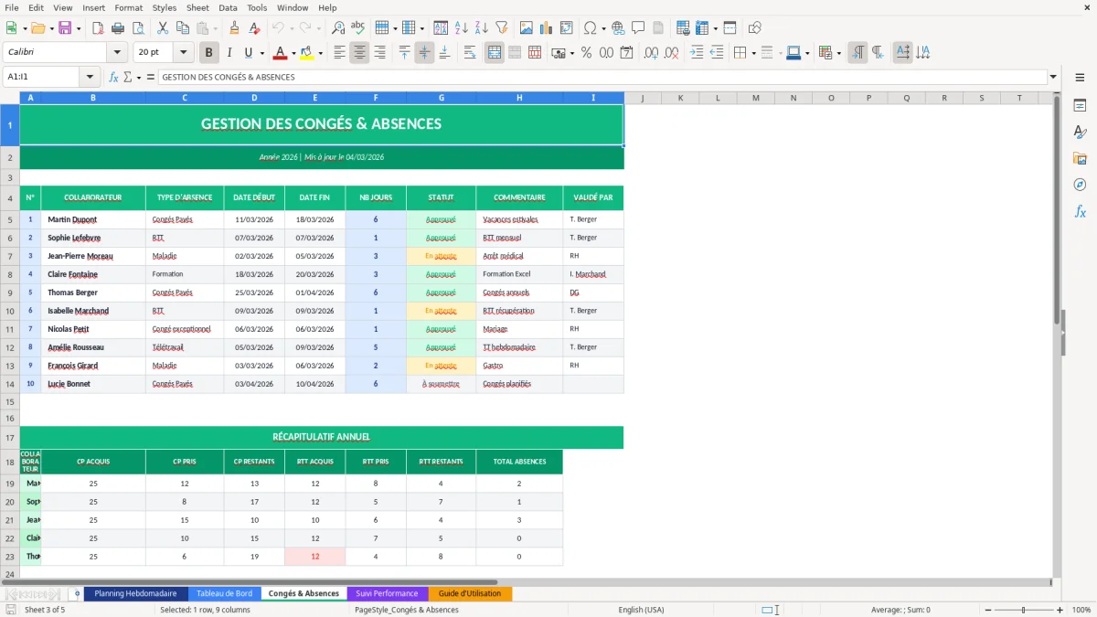Open the Sheet menu

click(197, 7)
